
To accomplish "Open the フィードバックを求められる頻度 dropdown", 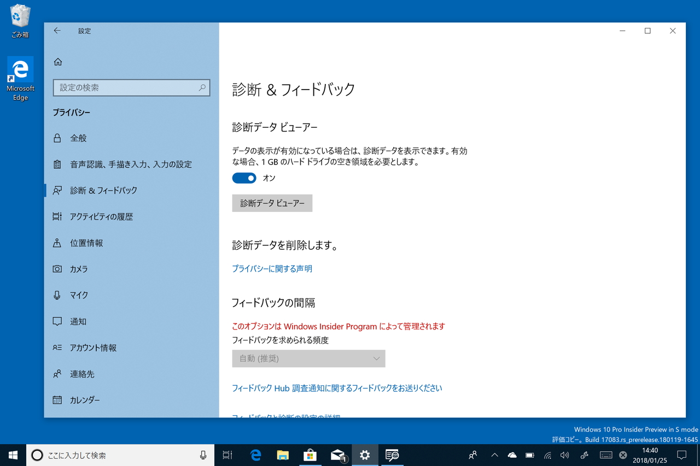I will [x=308, y=358].
